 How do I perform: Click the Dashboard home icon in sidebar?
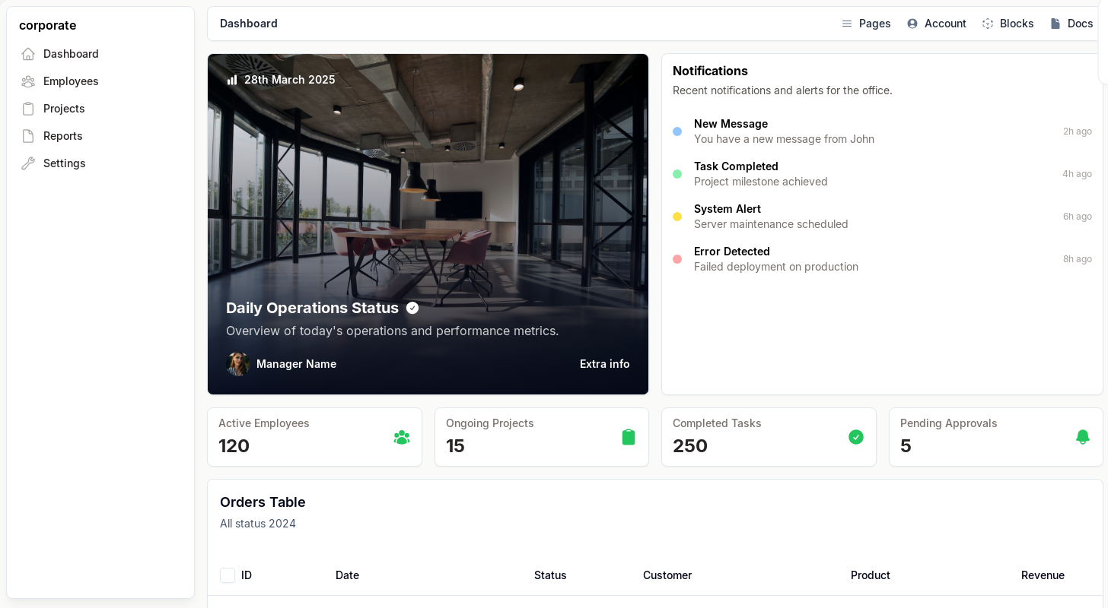point(28,54)
